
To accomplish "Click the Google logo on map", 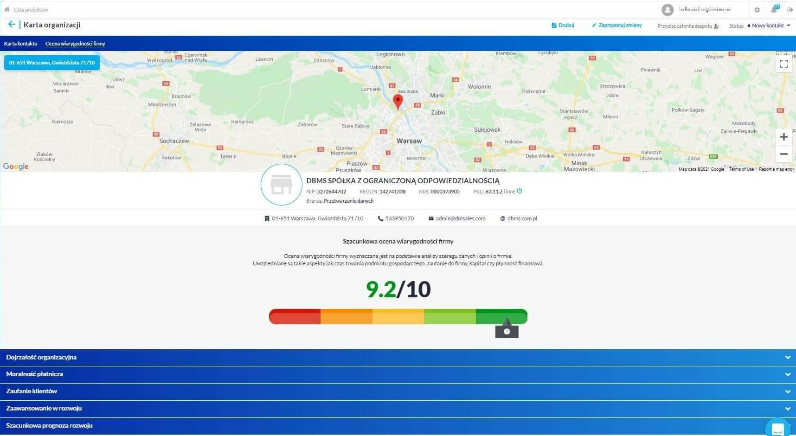I will [x=16, y=166].
